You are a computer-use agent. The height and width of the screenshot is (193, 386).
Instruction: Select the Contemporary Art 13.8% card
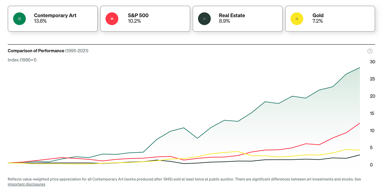53,19
